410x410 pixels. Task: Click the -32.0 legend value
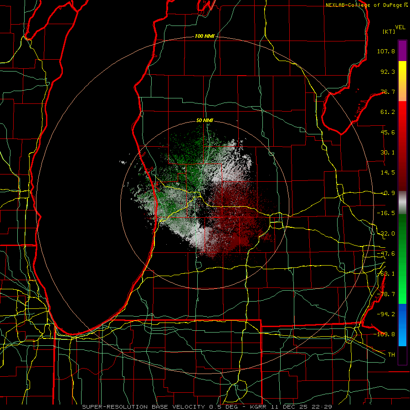pyautogui.click(x=386, y=234)
